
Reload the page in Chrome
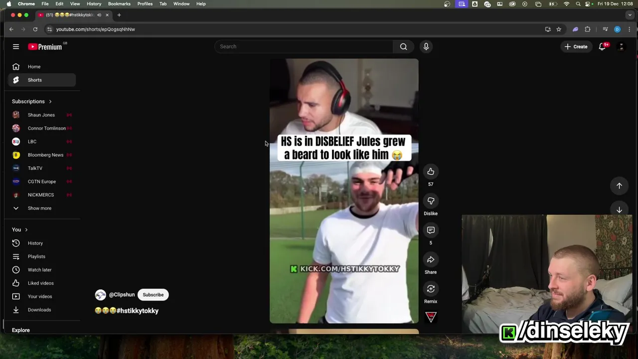point(35,29)
